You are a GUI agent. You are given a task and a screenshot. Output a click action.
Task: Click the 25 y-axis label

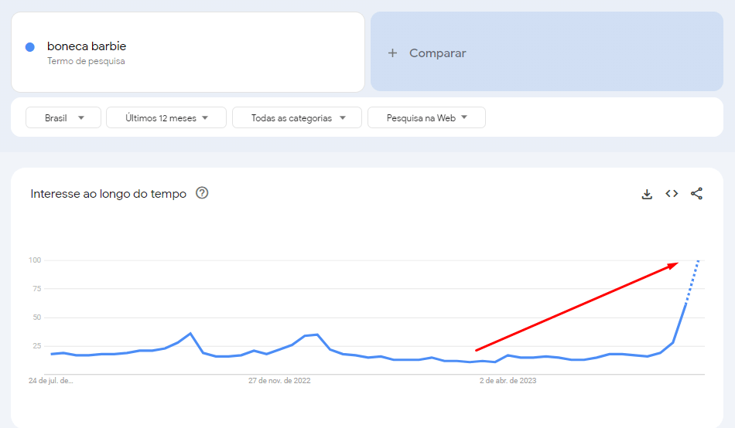click(x=37, y=346)
